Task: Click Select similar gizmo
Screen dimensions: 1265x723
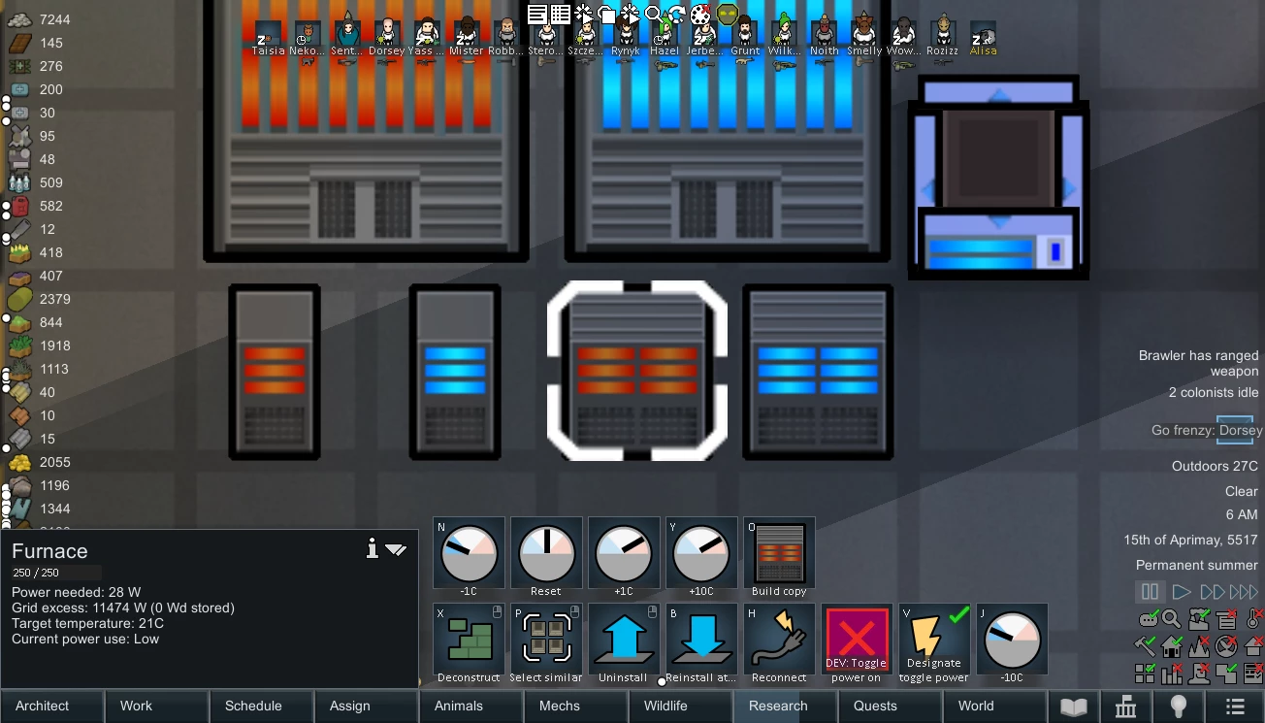Action: (546, 640)
